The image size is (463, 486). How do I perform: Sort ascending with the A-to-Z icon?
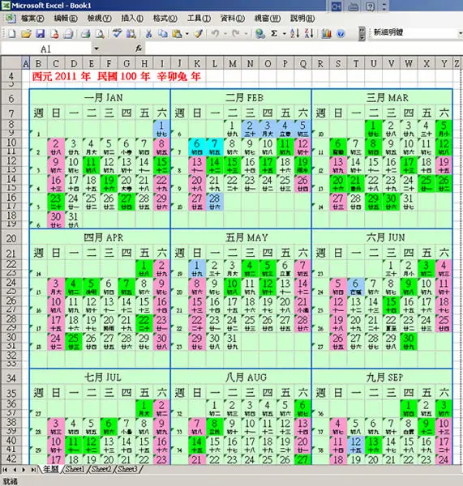[x=295, y=33]
